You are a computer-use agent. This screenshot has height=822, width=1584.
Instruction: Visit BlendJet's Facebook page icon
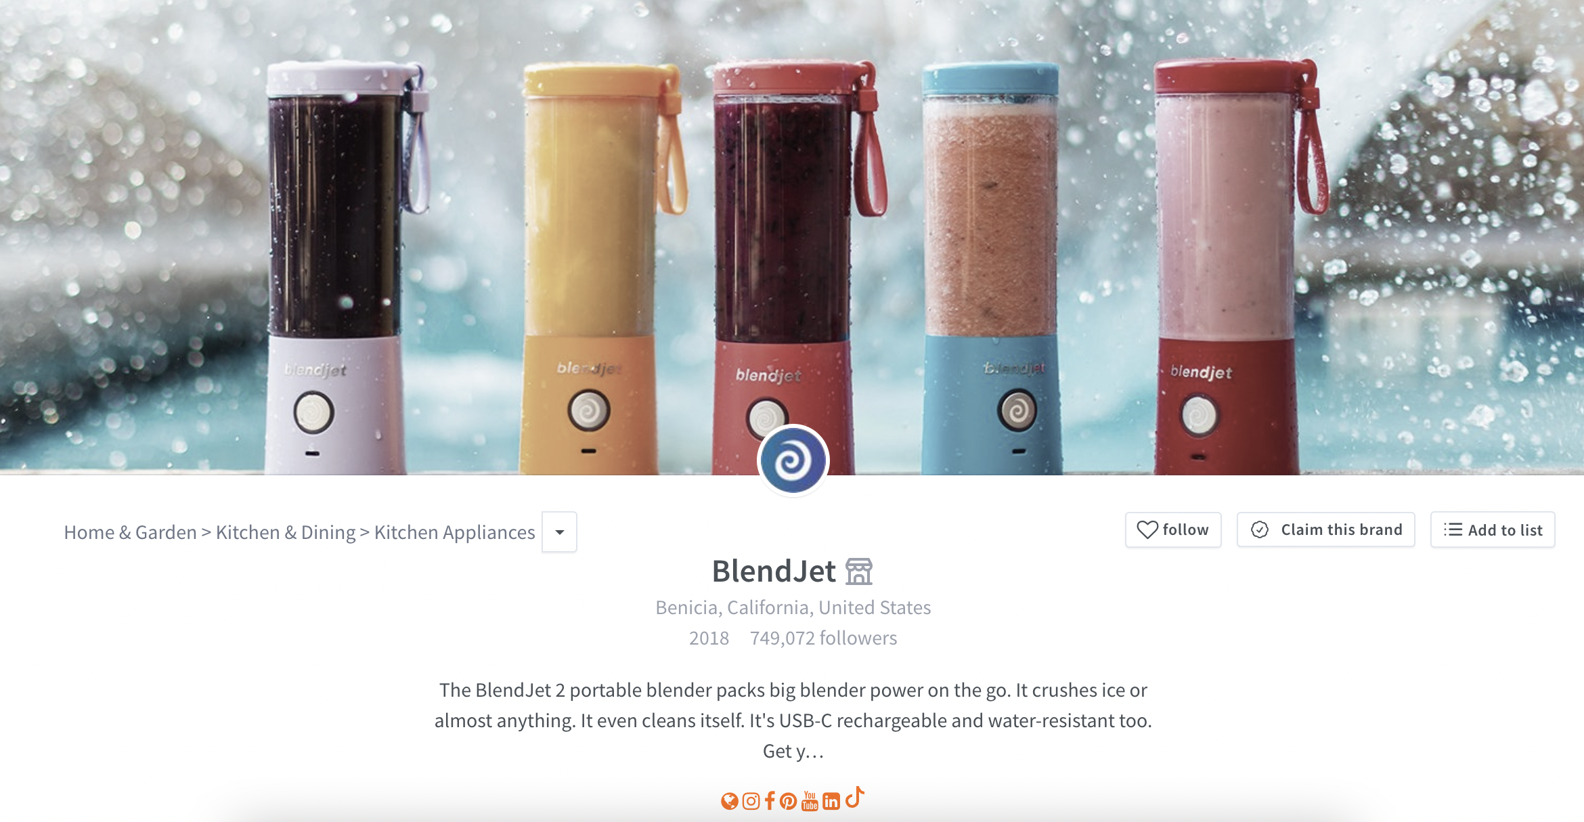pos(770,802)
